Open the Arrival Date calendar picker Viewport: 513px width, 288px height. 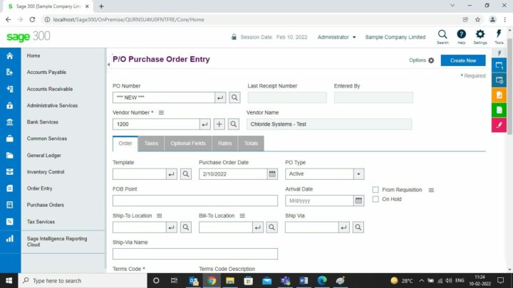[358, 201]
